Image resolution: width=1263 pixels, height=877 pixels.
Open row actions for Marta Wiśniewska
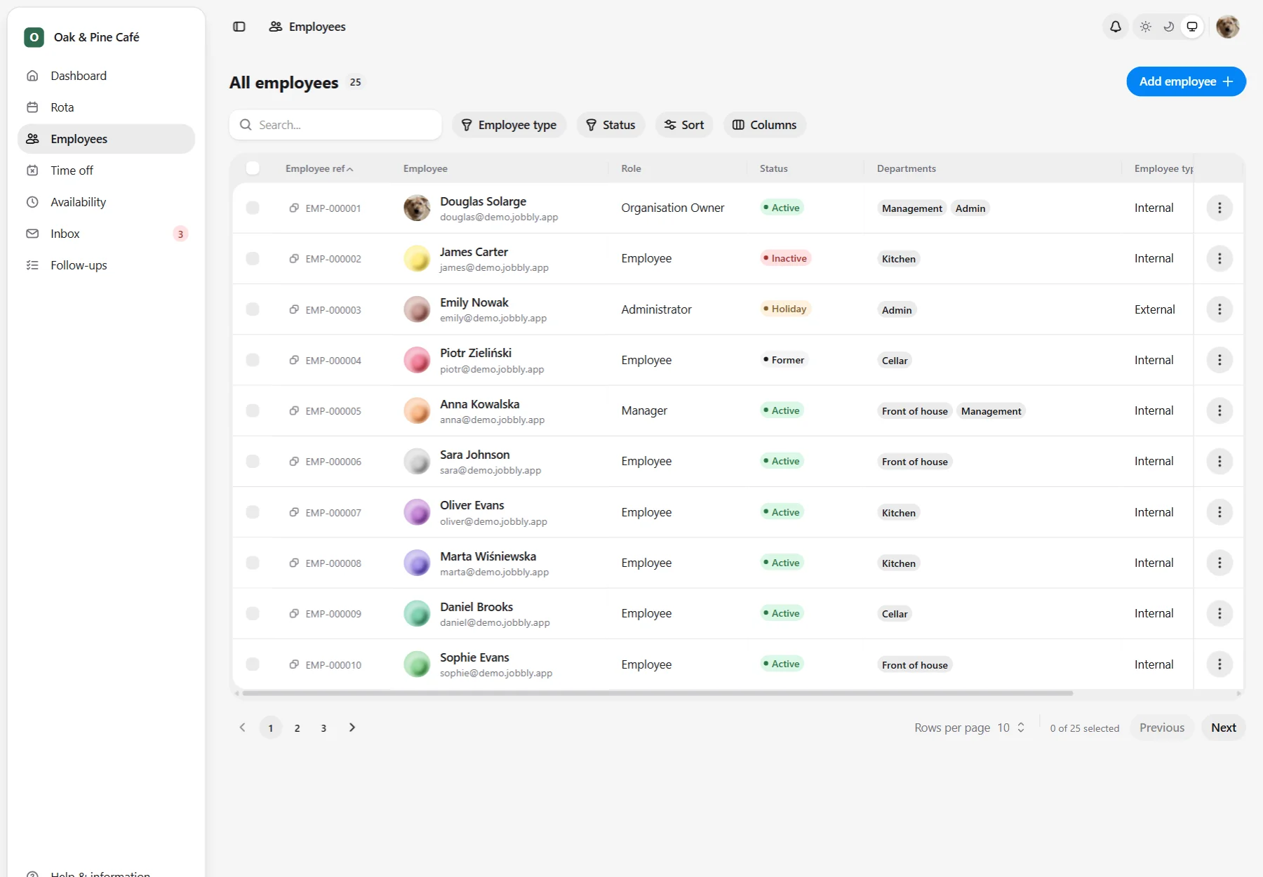click(1219, 563)
